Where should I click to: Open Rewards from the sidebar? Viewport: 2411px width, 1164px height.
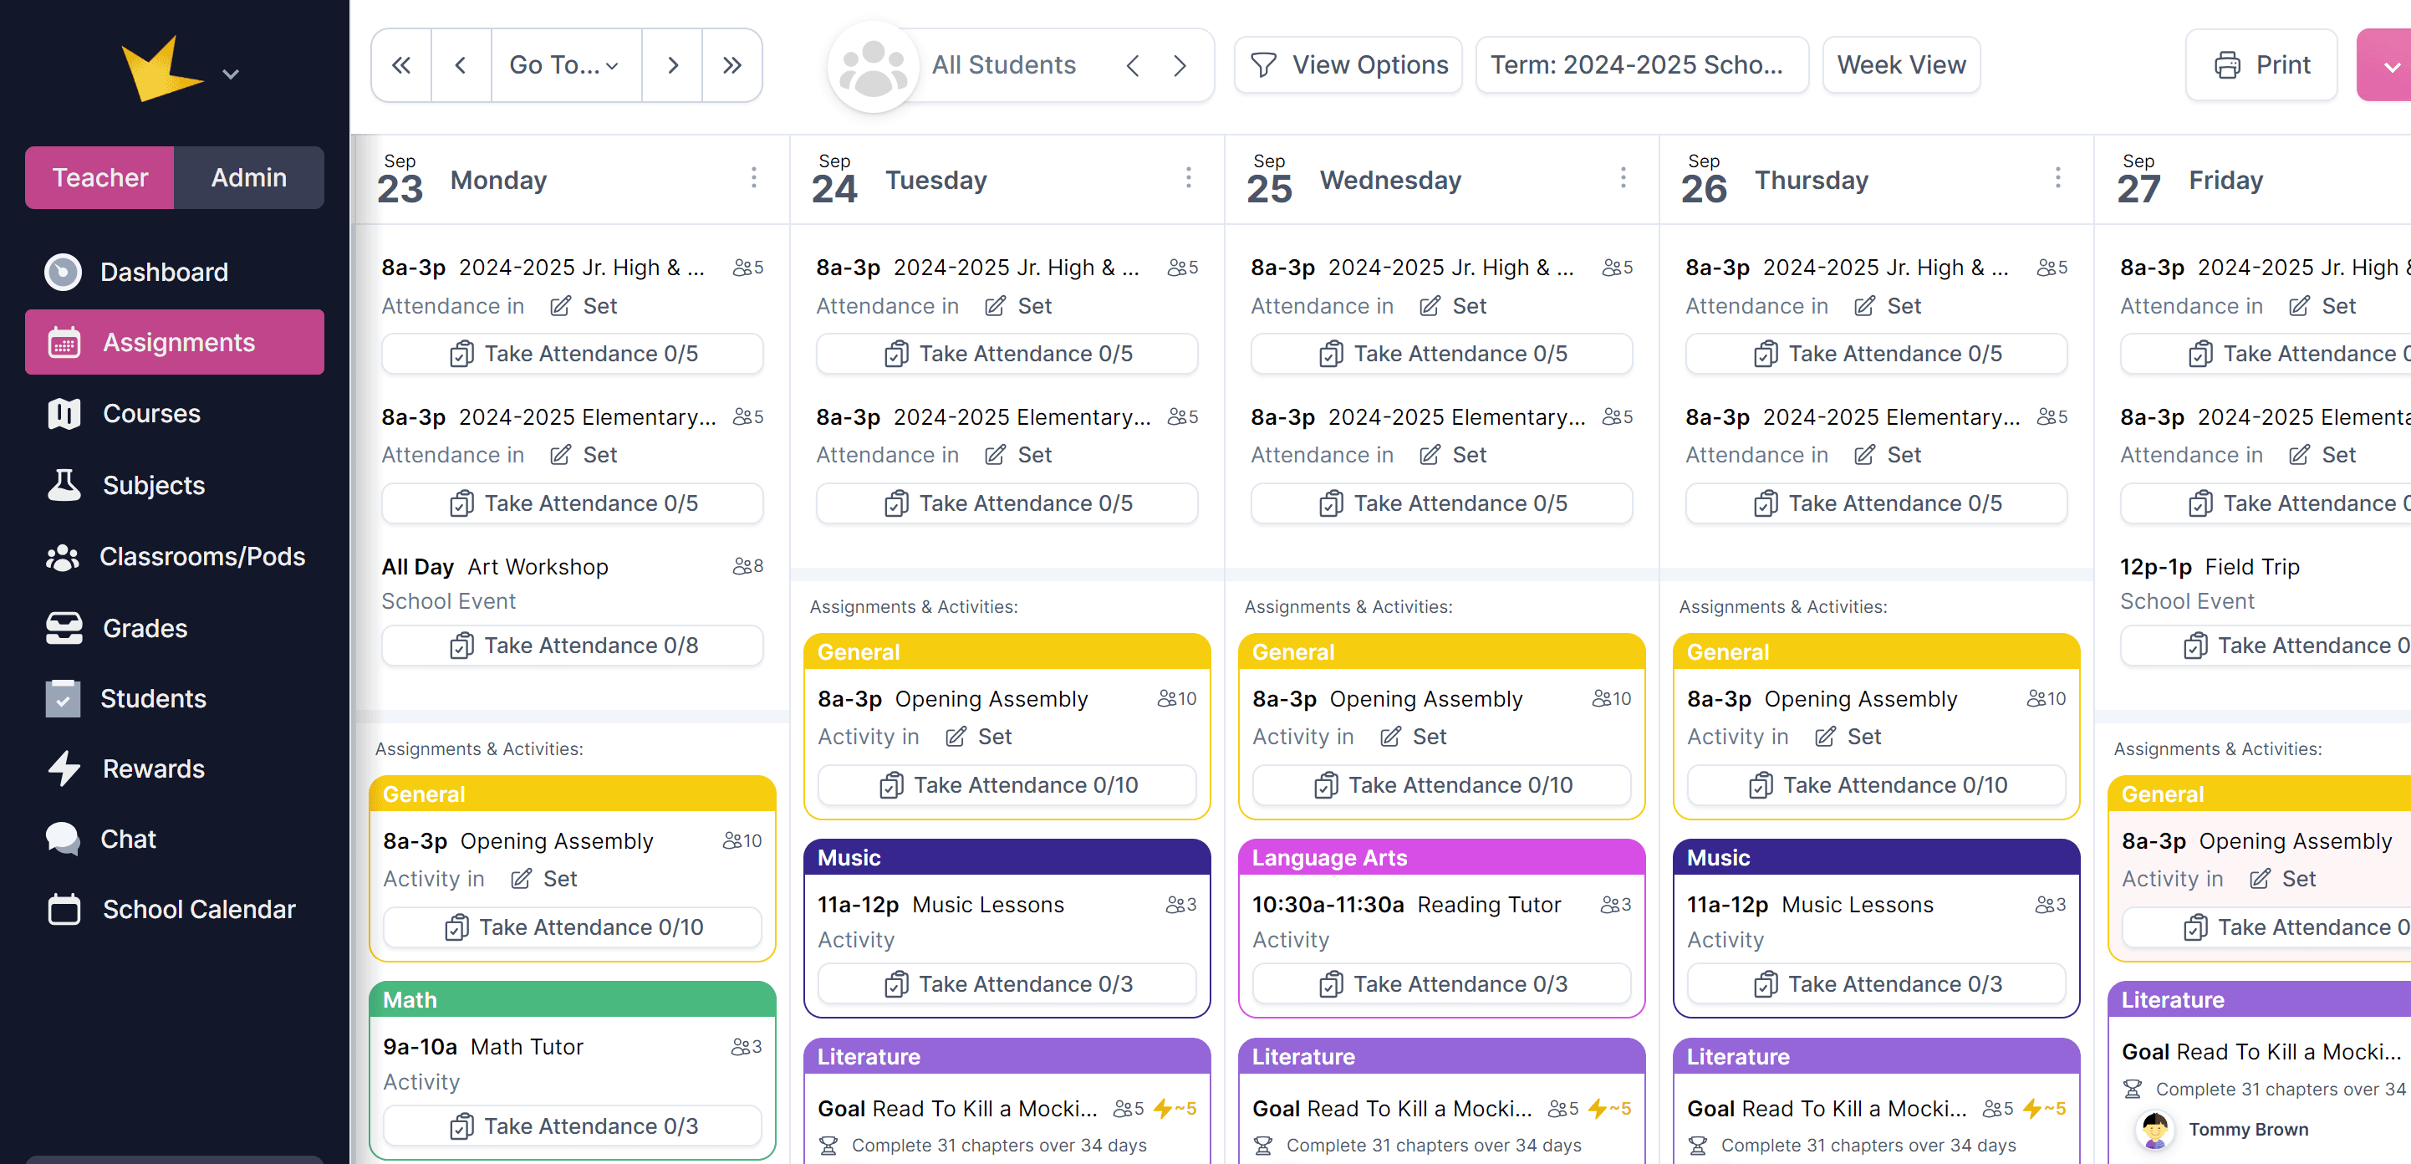pyautogui.click(x=154, y=768)
